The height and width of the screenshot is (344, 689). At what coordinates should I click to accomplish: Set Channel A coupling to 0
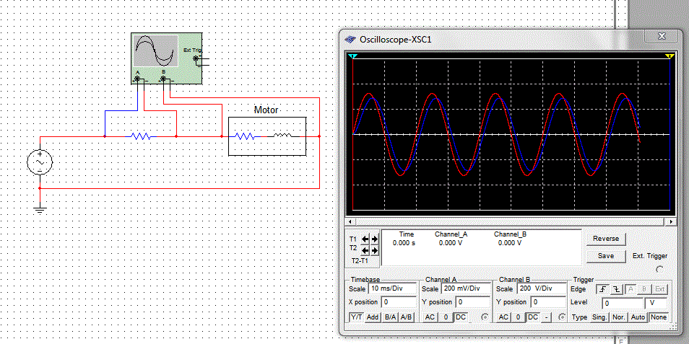[x=446, y=317]
